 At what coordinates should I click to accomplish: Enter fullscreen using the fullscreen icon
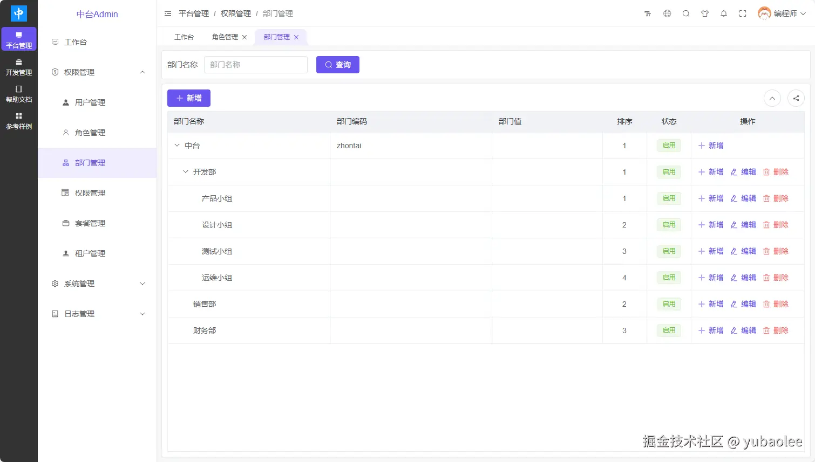pos(743,13)
